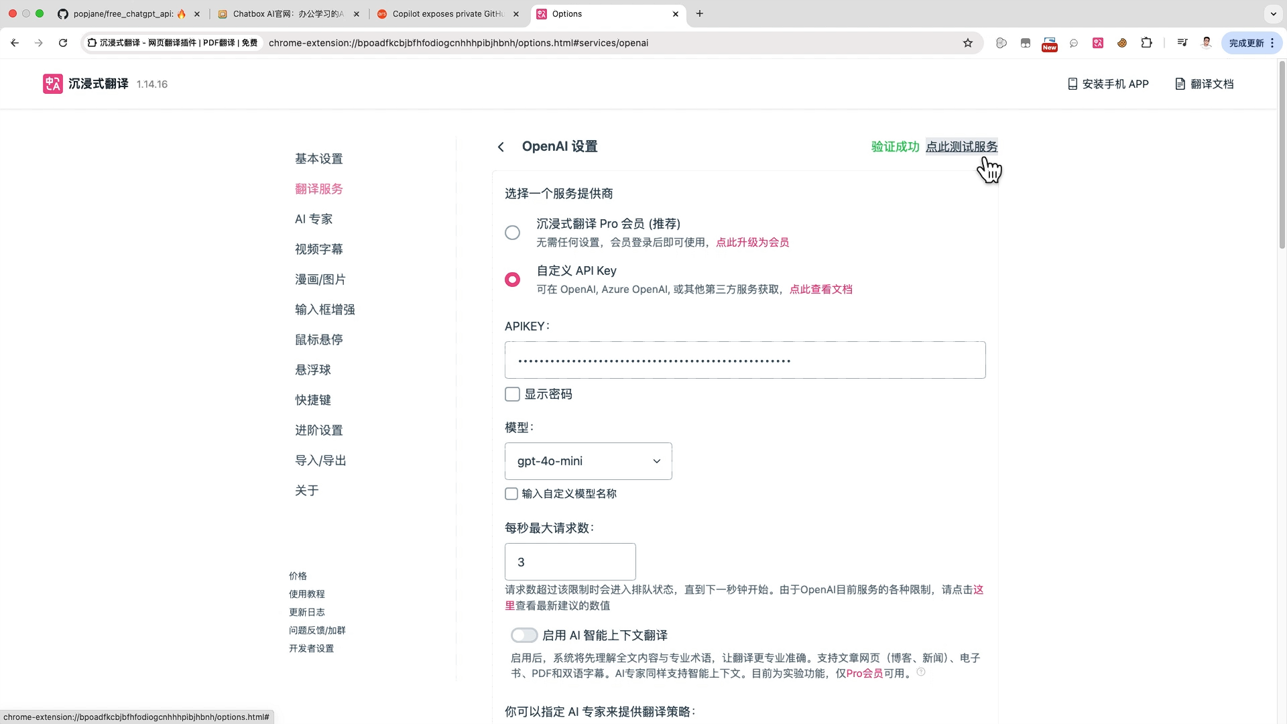Close the Copilot exposes private GitHub tab
Viewport: 1287px width, 724px height.
click(515, 13)
